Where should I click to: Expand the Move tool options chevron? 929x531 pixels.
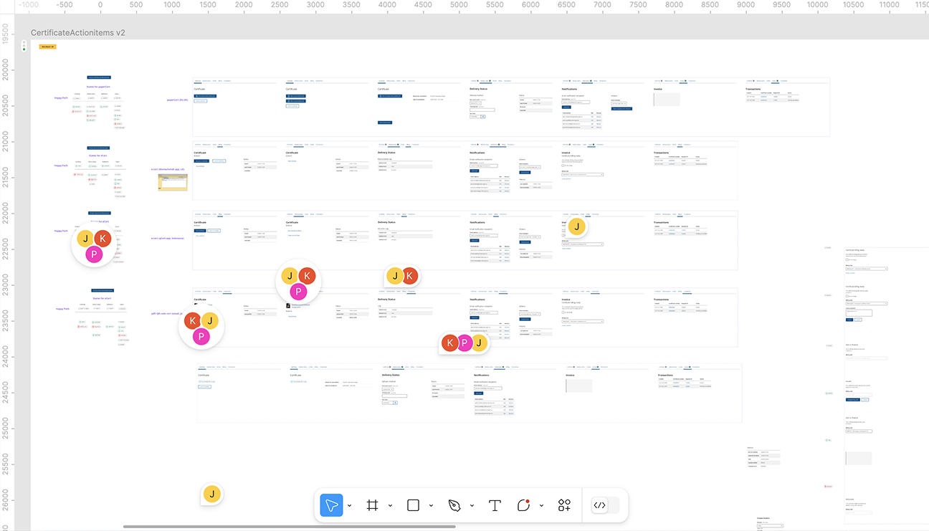(349, 506)
